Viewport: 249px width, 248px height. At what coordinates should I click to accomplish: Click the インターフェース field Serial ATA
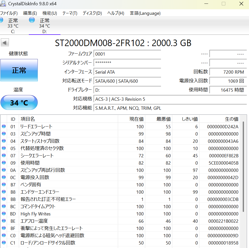pyautogui.click(x=127, y=72)
